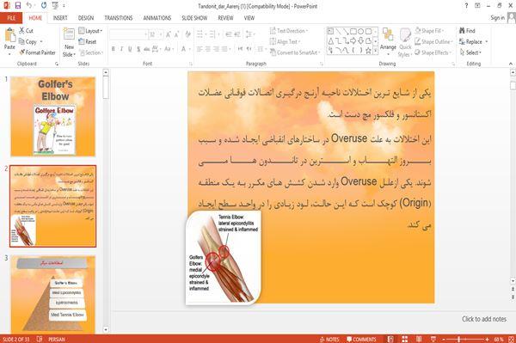516x343 pixels.
Task: Switch to the SLIDE SHOW tab
Action: click(x=194, y=18)
